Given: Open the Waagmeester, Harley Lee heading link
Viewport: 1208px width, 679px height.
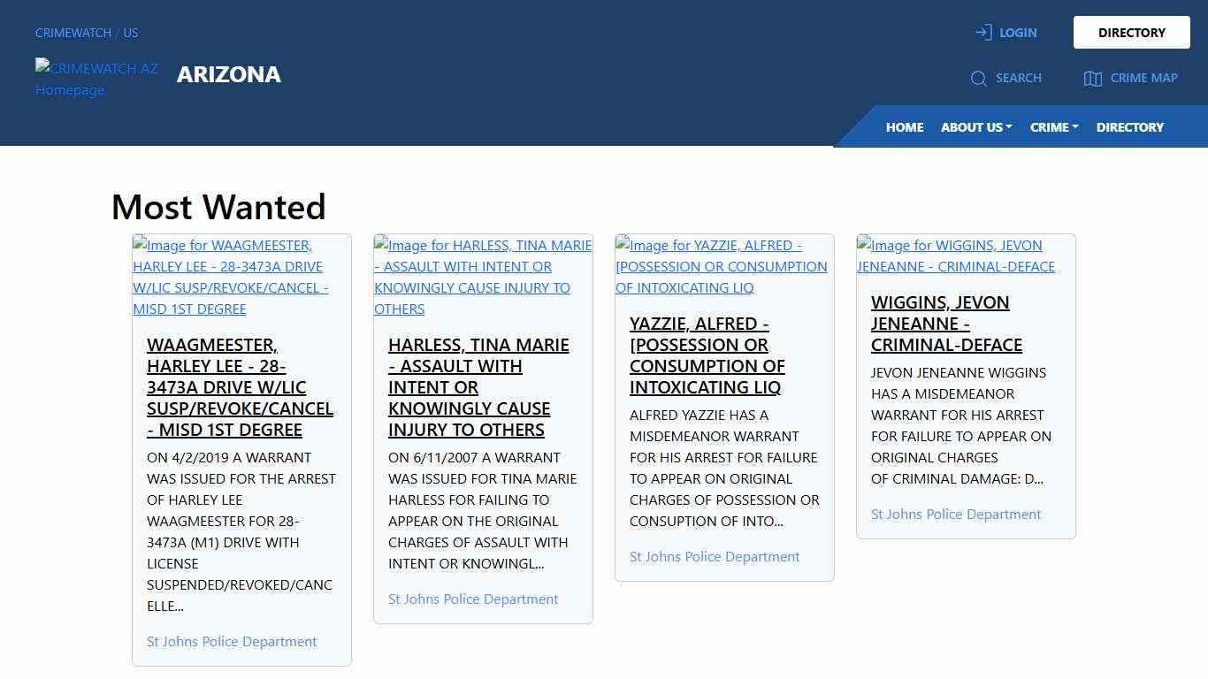Looking at the screenshot, I should tap(240, 387).
